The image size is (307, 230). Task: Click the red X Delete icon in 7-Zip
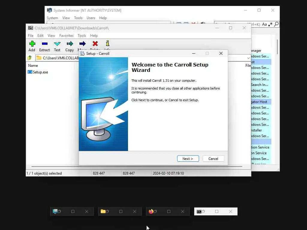[95, 44]
